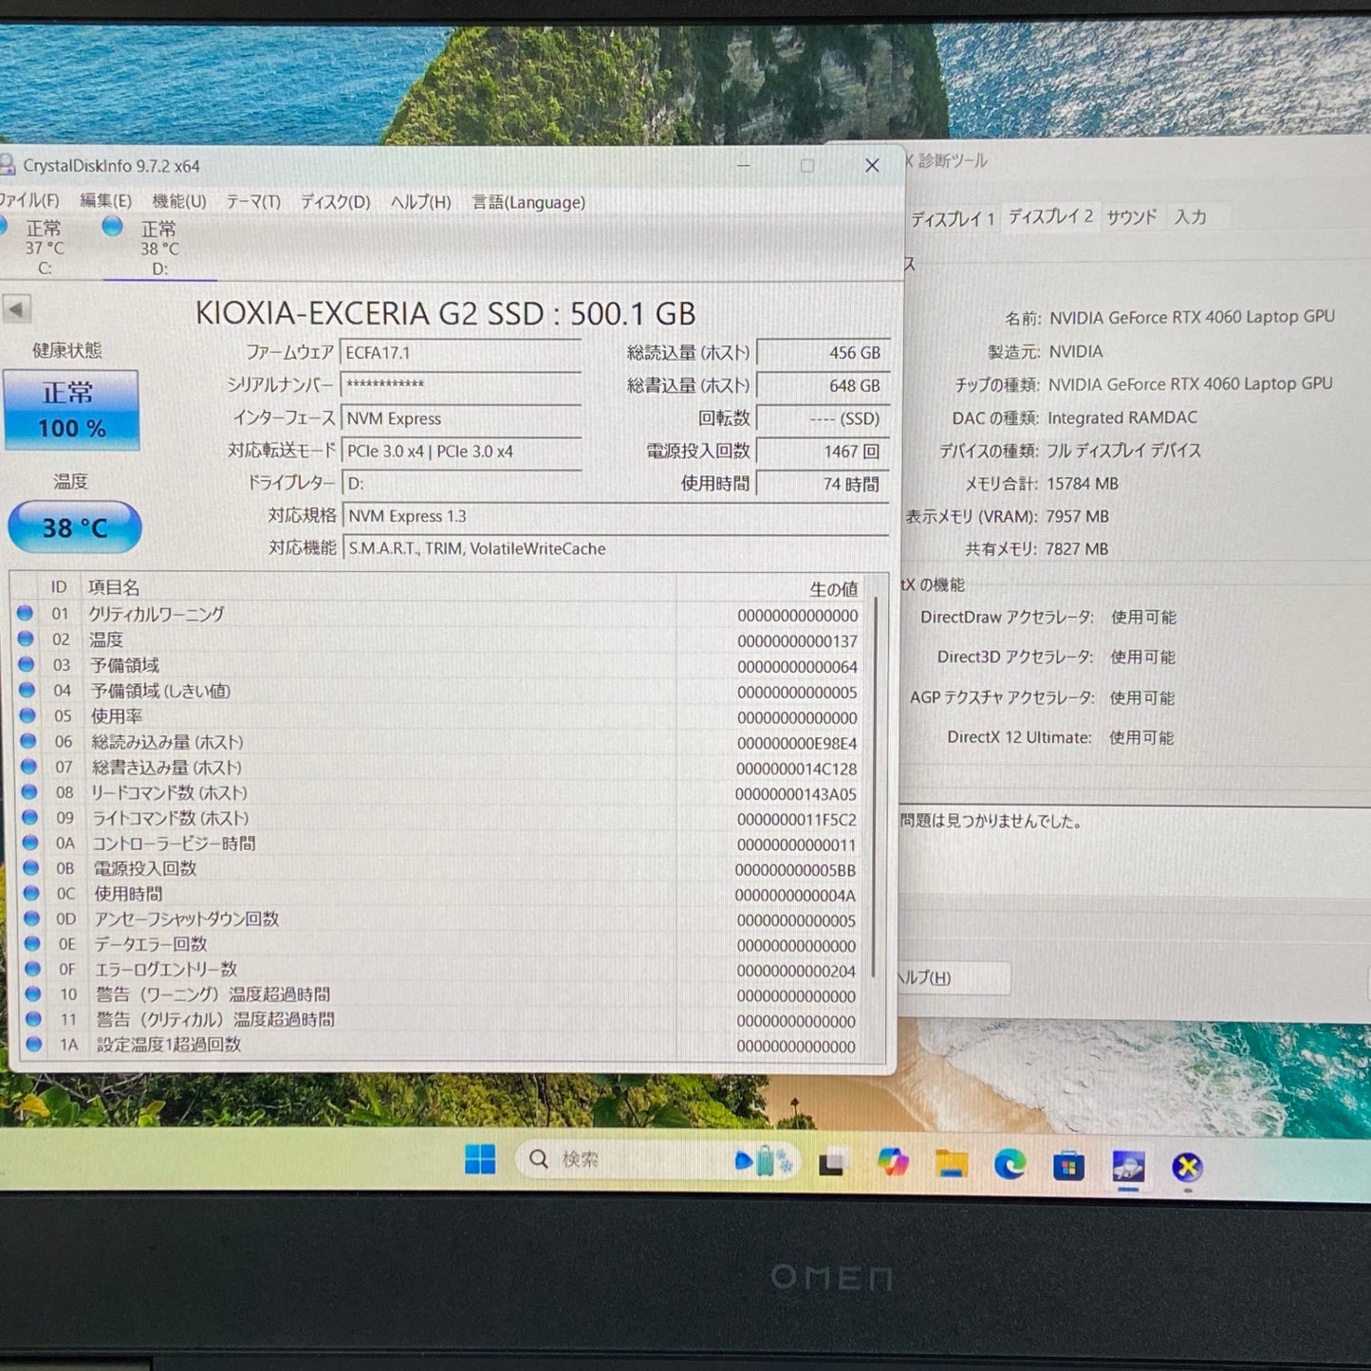Open the 言語(Language) menu
Screen dimensions: 1371x1371
click(528, 202)
